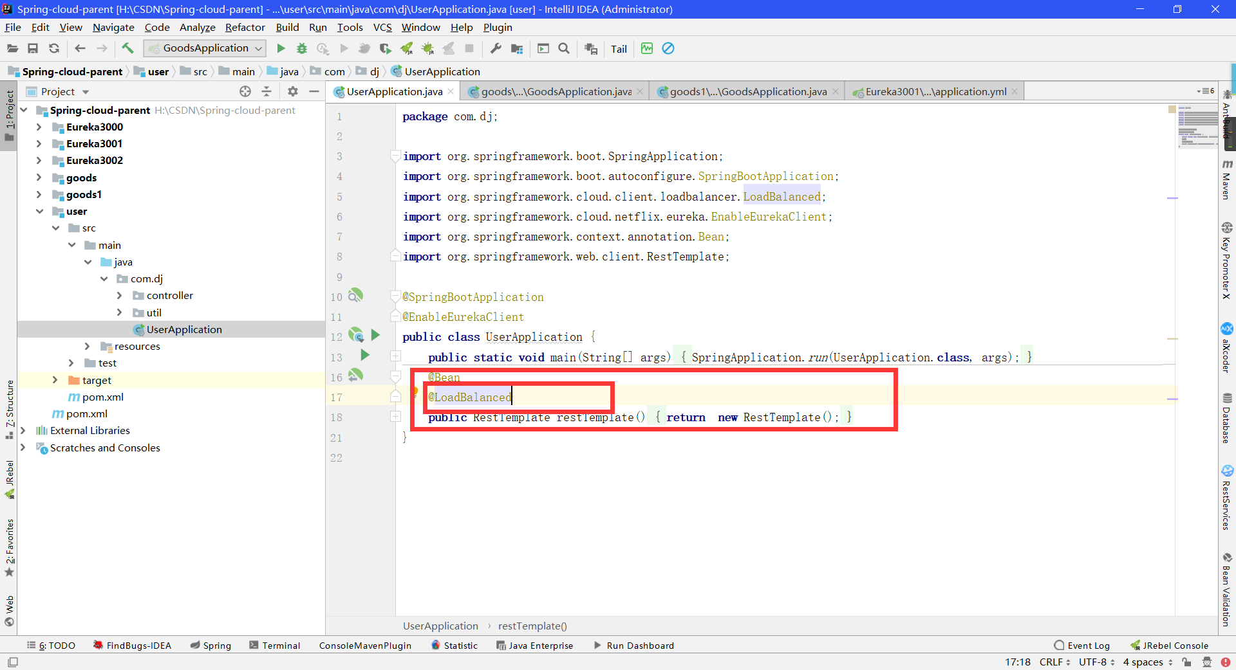The width and height of the screenshot is (1236, 670).
Task: Click the Tail toolbar button
Action: (619, 49)
